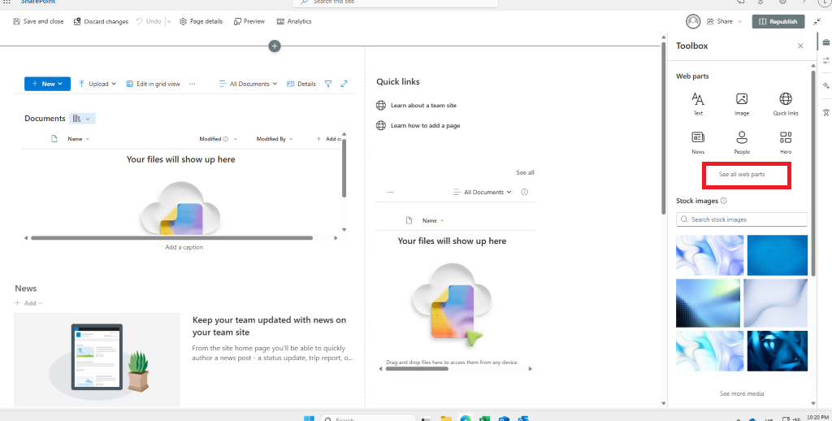Image resolution: width=832 pixels, height=421 pixels.
Task: Select the Toolbox briefcase icon in right rail
Action: point(826,42)
